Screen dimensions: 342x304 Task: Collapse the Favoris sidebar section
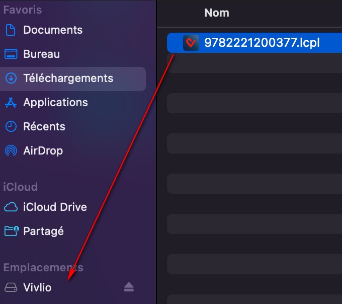pos(22,10)
